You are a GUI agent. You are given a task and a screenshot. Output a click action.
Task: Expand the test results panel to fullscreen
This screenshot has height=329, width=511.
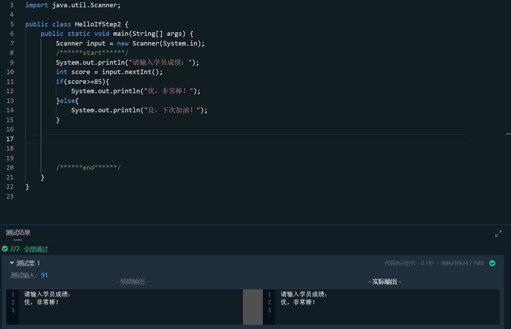click(x=498, y=234)
